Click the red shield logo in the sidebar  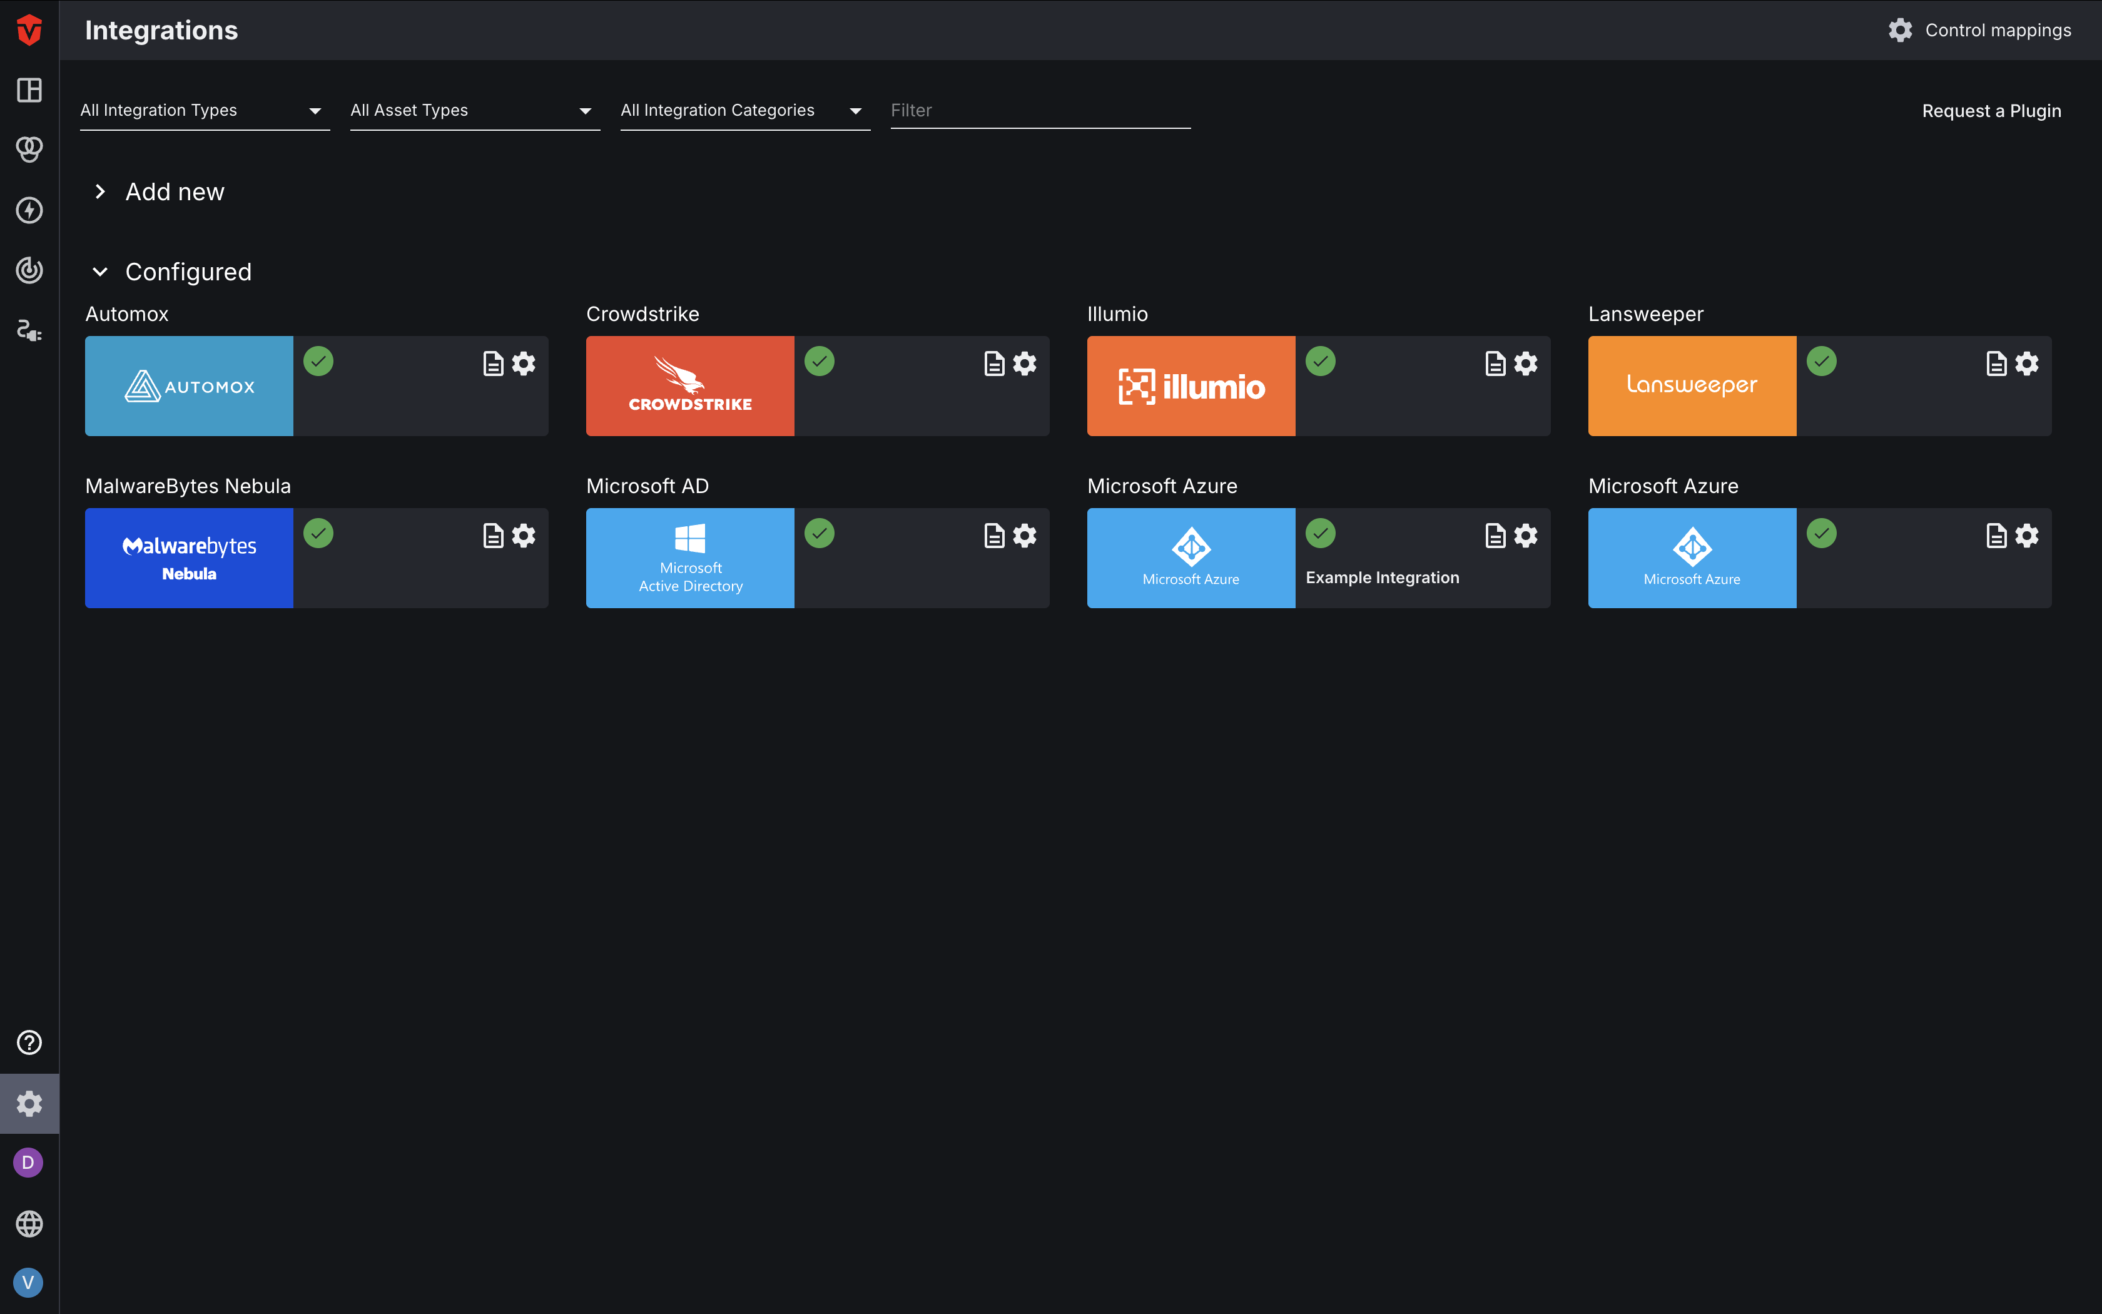(x=29, y=29)
